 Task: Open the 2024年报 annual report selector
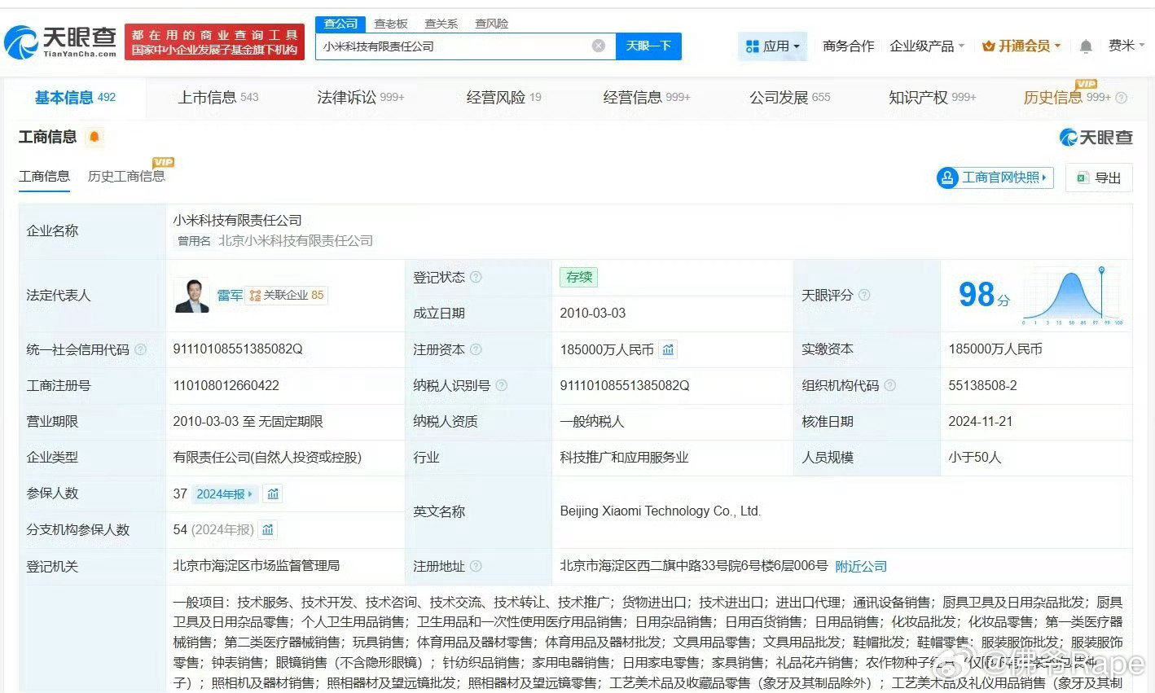pyautogui.click(x=225, y=493)
